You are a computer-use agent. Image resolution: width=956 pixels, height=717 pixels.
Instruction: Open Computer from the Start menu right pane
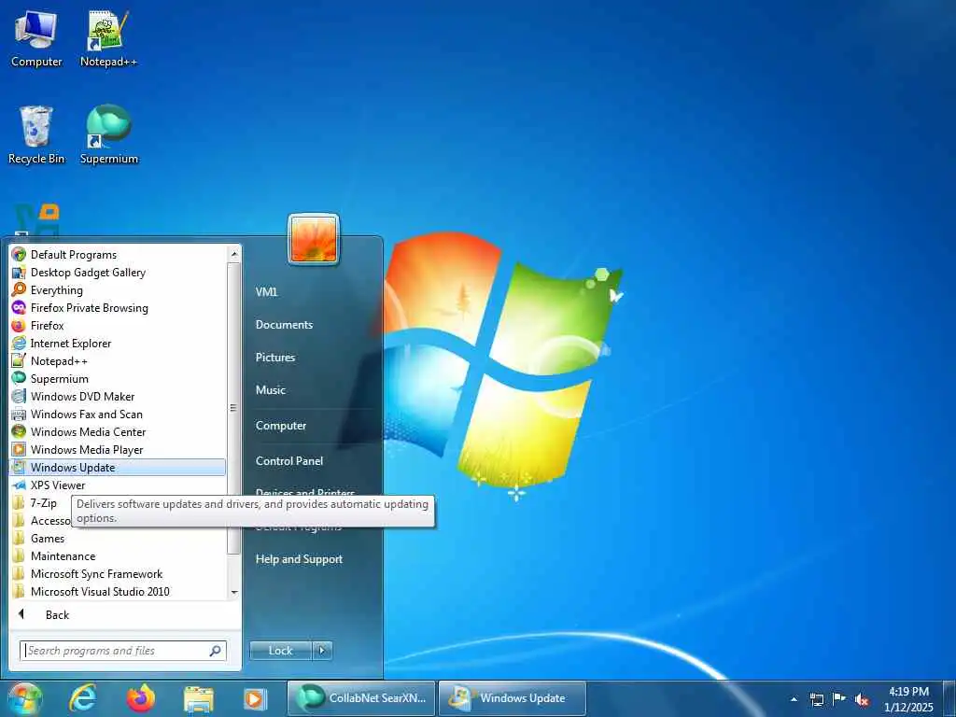[x=280, y=426]
